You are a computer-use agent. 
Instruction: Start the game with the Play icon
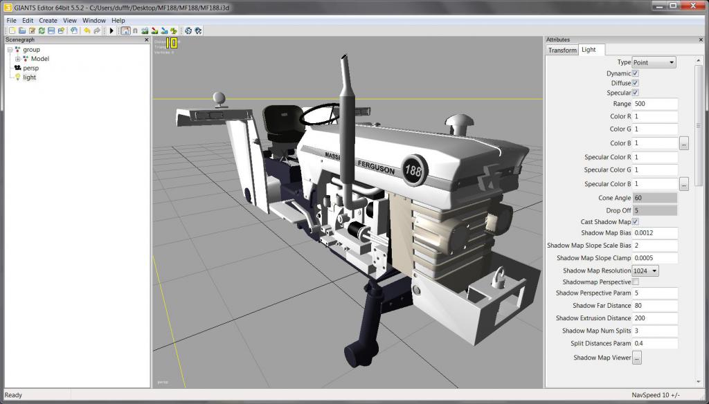click(111, 30)
